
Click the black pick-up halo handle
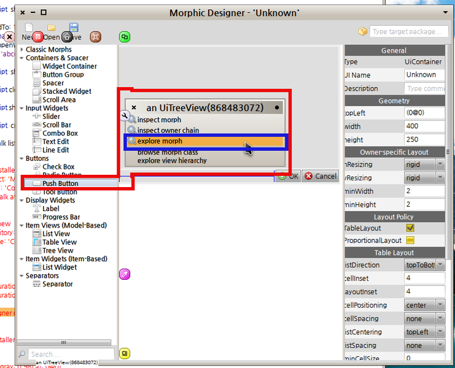click(x=67, y=37)
